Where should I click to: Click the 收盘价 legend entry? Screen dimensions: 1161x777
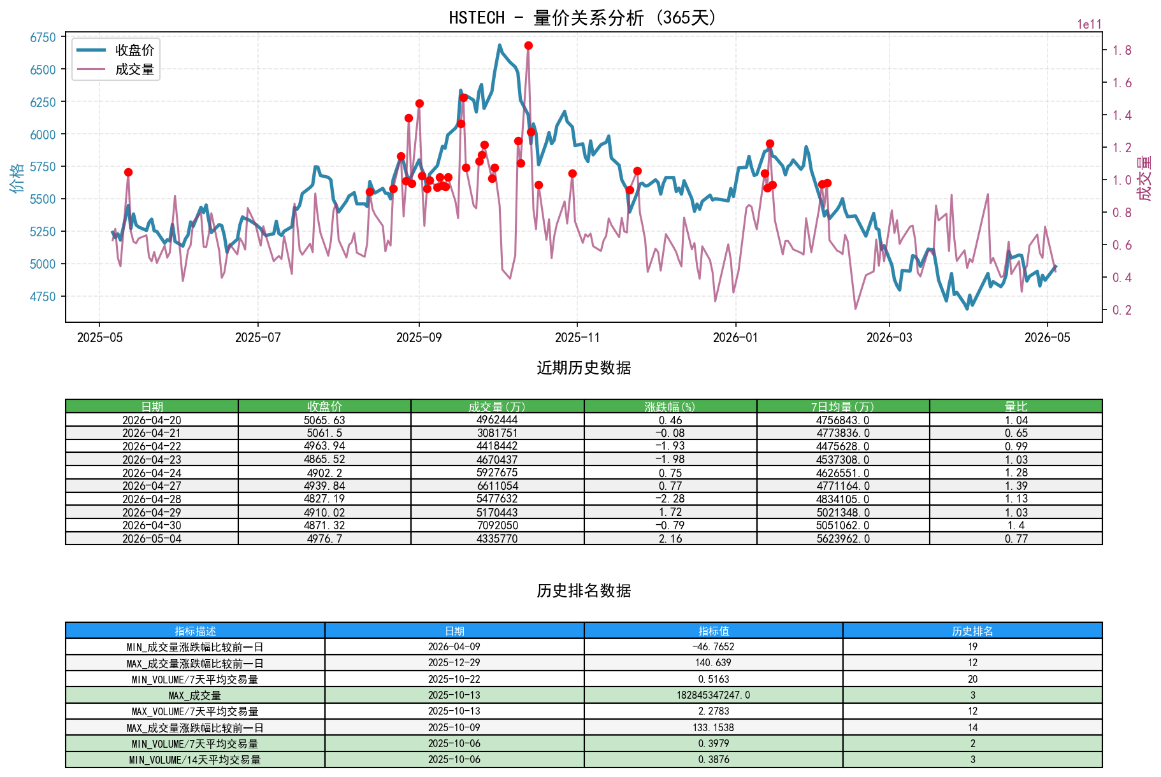[115, 50]
